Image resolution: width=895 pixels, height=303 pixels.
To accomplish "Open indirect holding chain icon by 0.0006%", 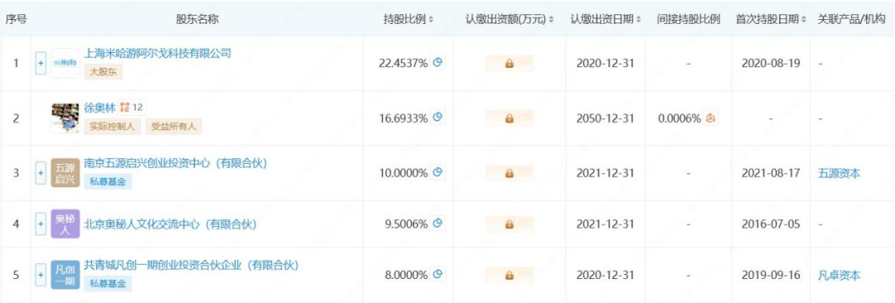I will (x=711, y=118).
